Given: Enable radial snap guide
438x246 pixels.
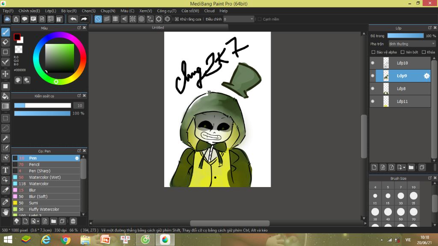Looking at the screenshot, I should pyautogui.click(x=133, y=19).
